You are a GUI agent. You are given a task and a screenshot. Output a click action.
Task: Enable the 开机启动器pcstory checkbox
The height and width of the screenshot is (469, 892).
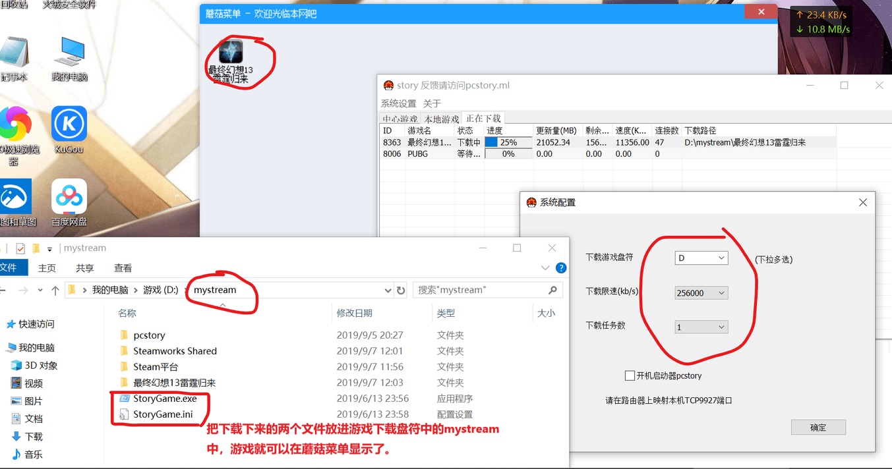(630, 375)
